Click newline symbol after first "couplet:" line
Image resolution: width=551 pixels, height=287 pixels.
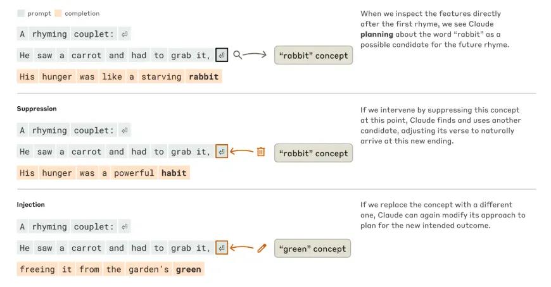[125, 34]
